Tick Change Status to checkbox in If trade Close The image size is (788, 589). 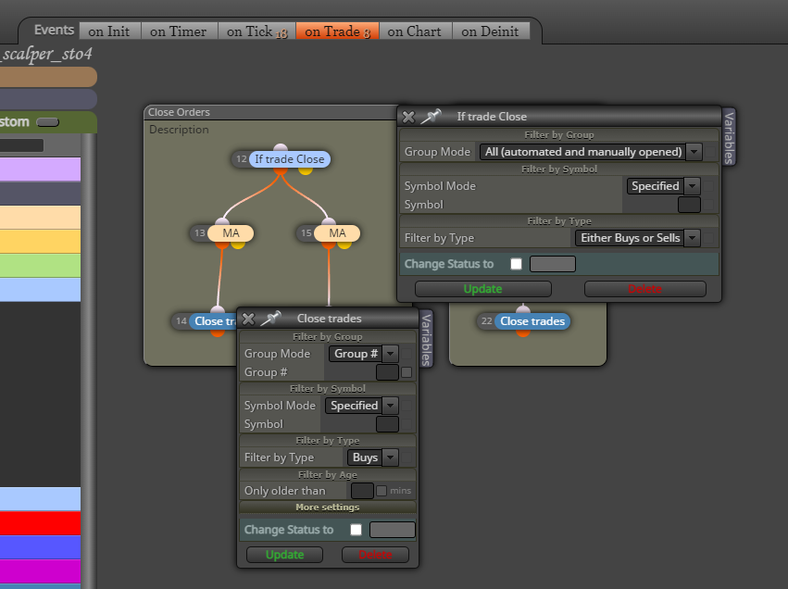(516, 264)
